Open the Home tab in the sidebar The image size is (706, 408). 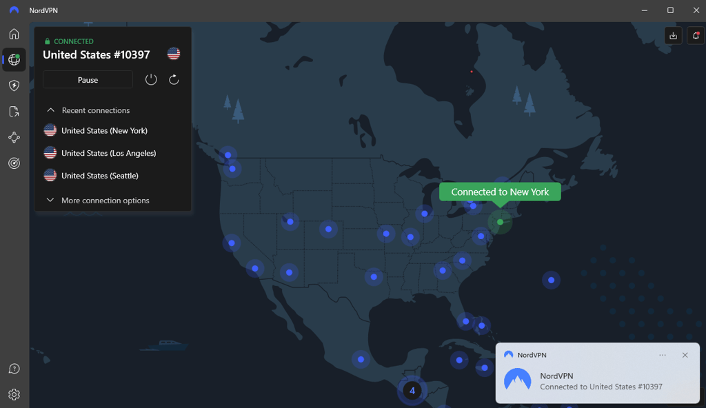[14, 34]
